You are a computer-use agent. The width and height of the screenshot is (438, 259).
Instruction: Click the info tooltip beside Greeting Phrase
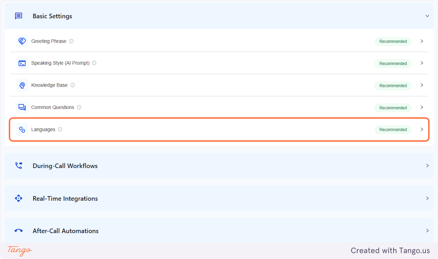click(x=72, y=41)
